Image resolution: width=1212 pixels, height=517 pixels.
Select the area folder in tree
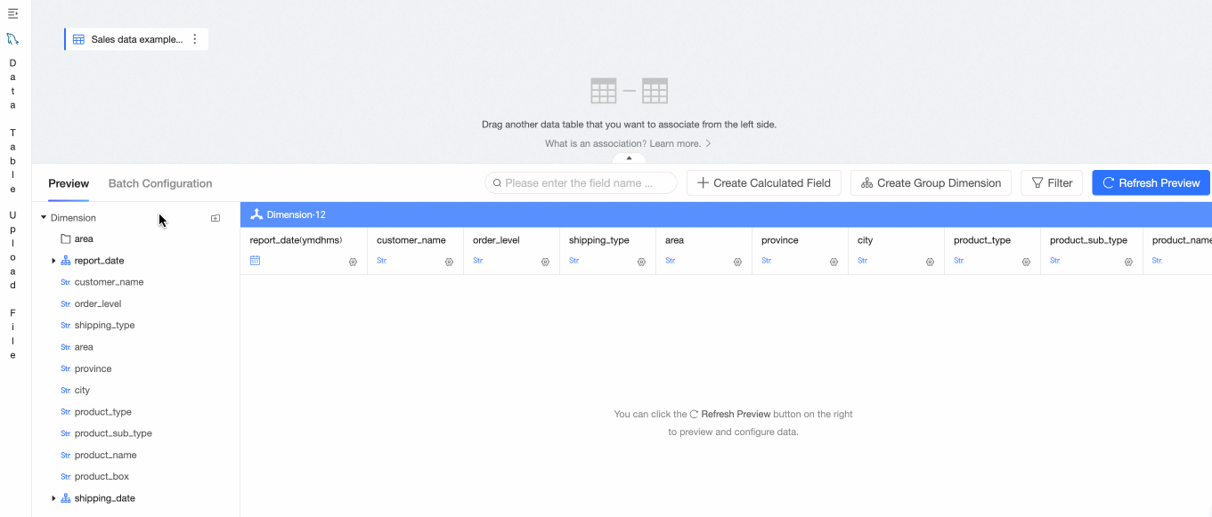coord(84,238)
